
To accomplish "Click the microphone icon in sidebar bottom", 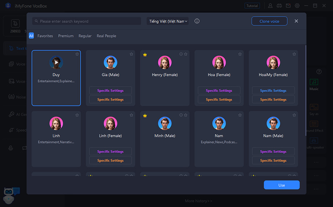I will (x=11, y=148).
